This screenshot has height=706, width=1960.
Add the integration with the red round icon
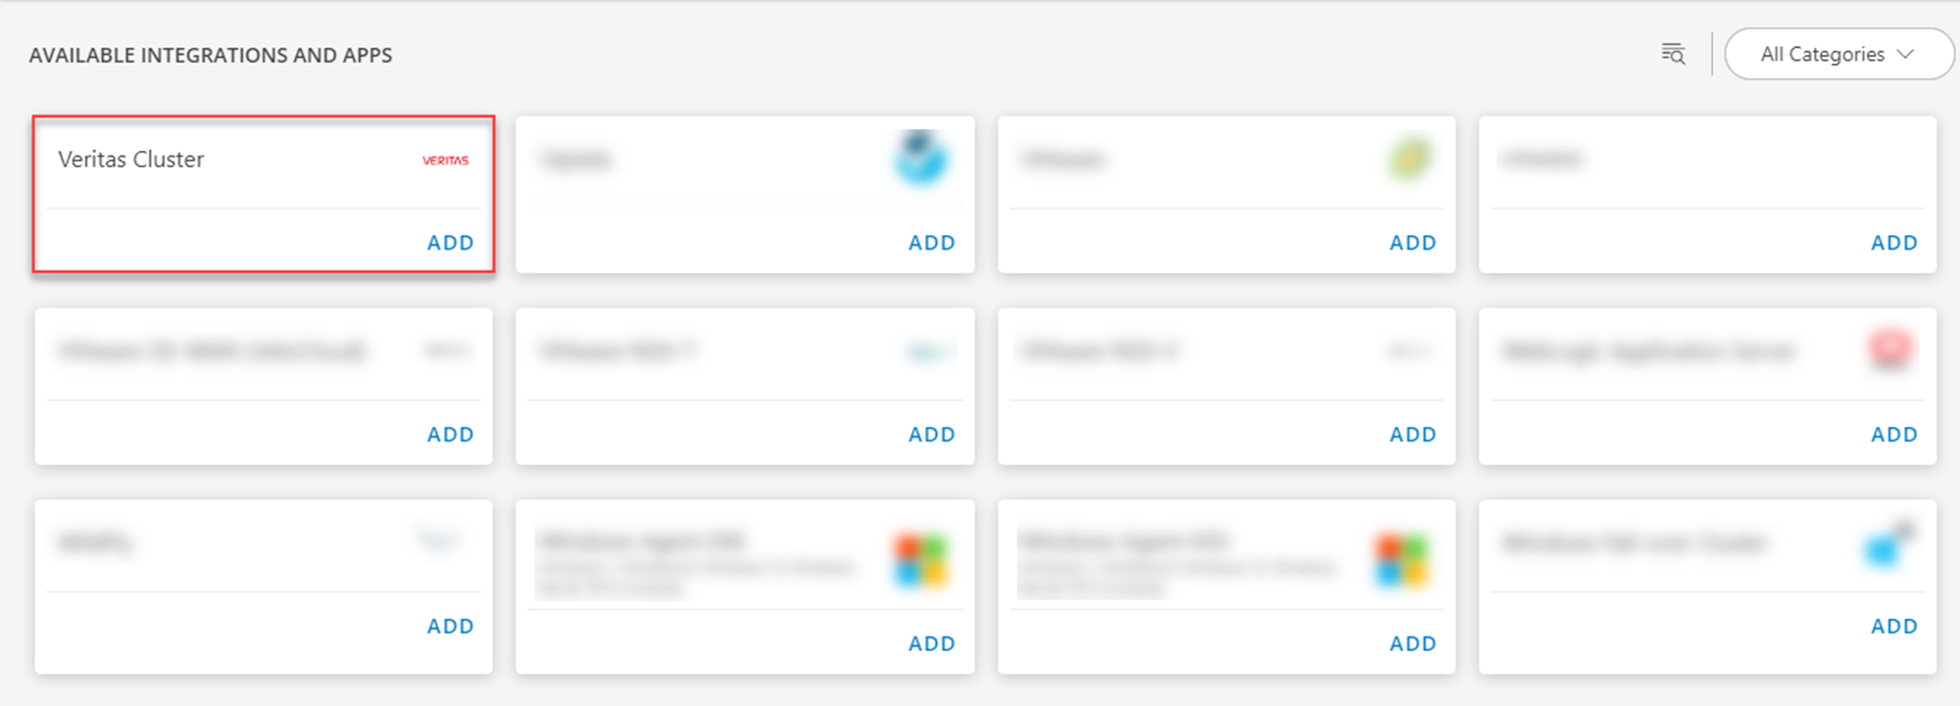click(1894, 435)
